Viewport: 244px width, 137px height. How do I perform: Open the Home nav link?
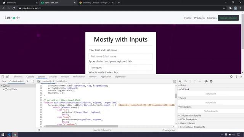188,18
